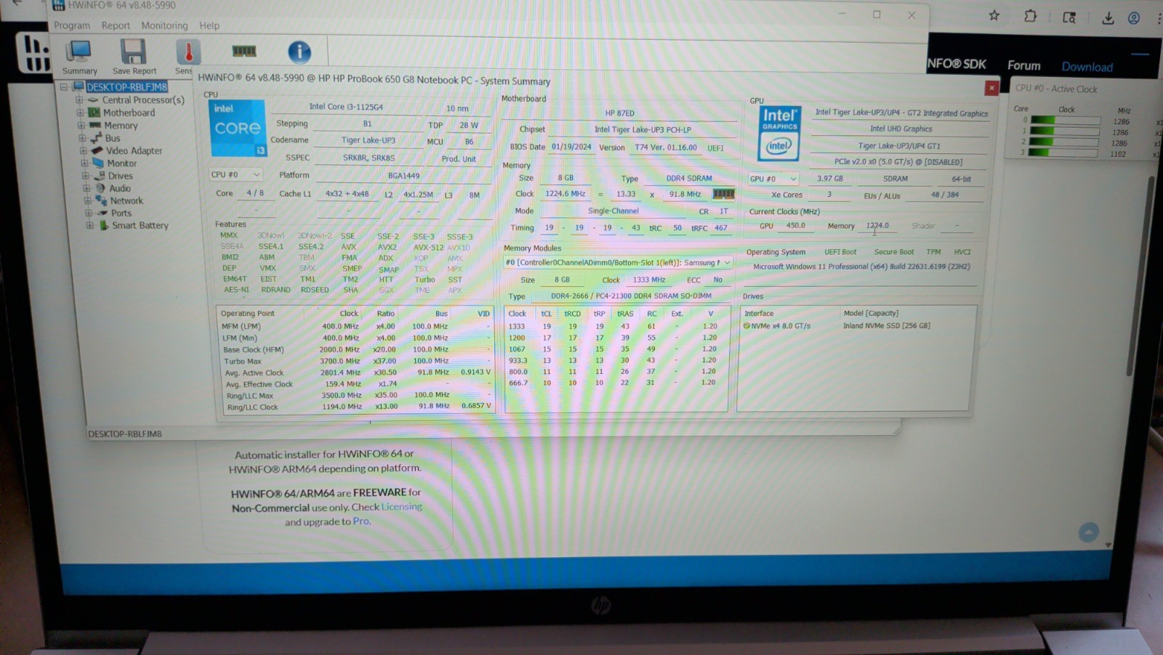Open the browser profile avatar icon
The width and height of the screenshot is (1163, 655).
[x=1134, y=19]
